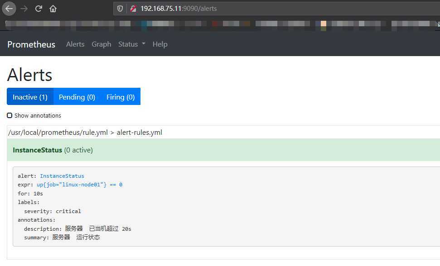This screenshot has height=266, width=440.
Task: Click the InstanceStatus alert name link
Action: (x=62, y=176)
